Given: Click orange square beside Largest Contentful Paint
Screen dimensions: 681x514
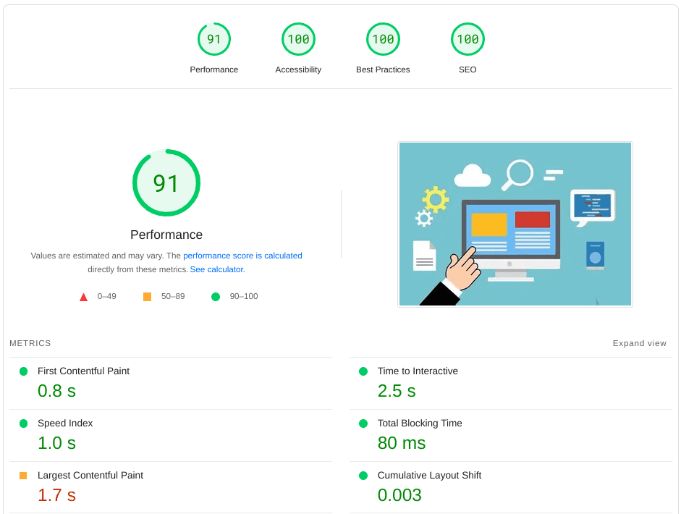Looking at the screenshot, I should point(23,476).
